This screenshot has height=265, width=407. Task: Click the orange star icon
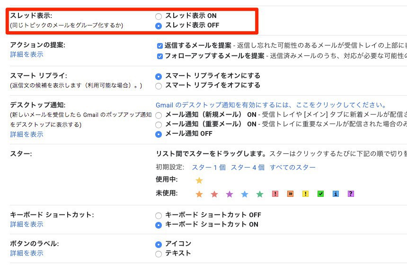[x=199, y=194]
